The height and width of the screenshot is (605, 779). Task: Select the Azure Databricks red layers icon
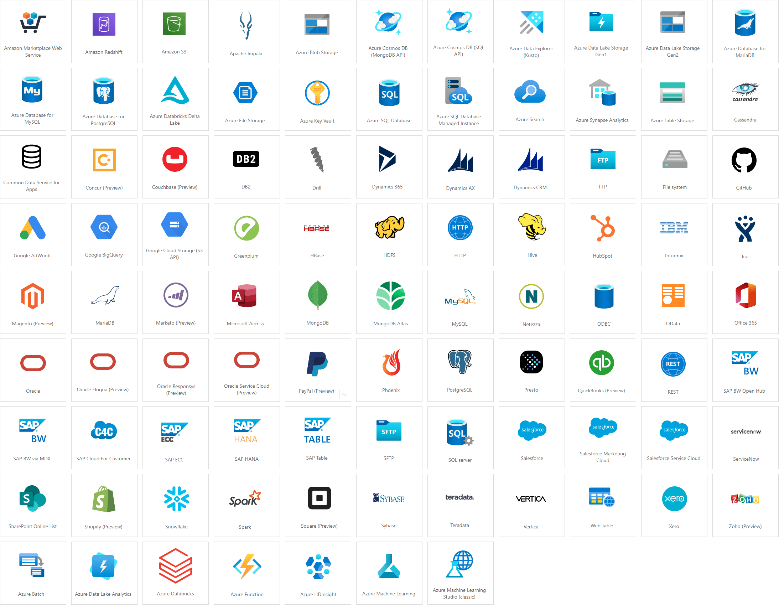pyautogui.click(x=176, y=566)
